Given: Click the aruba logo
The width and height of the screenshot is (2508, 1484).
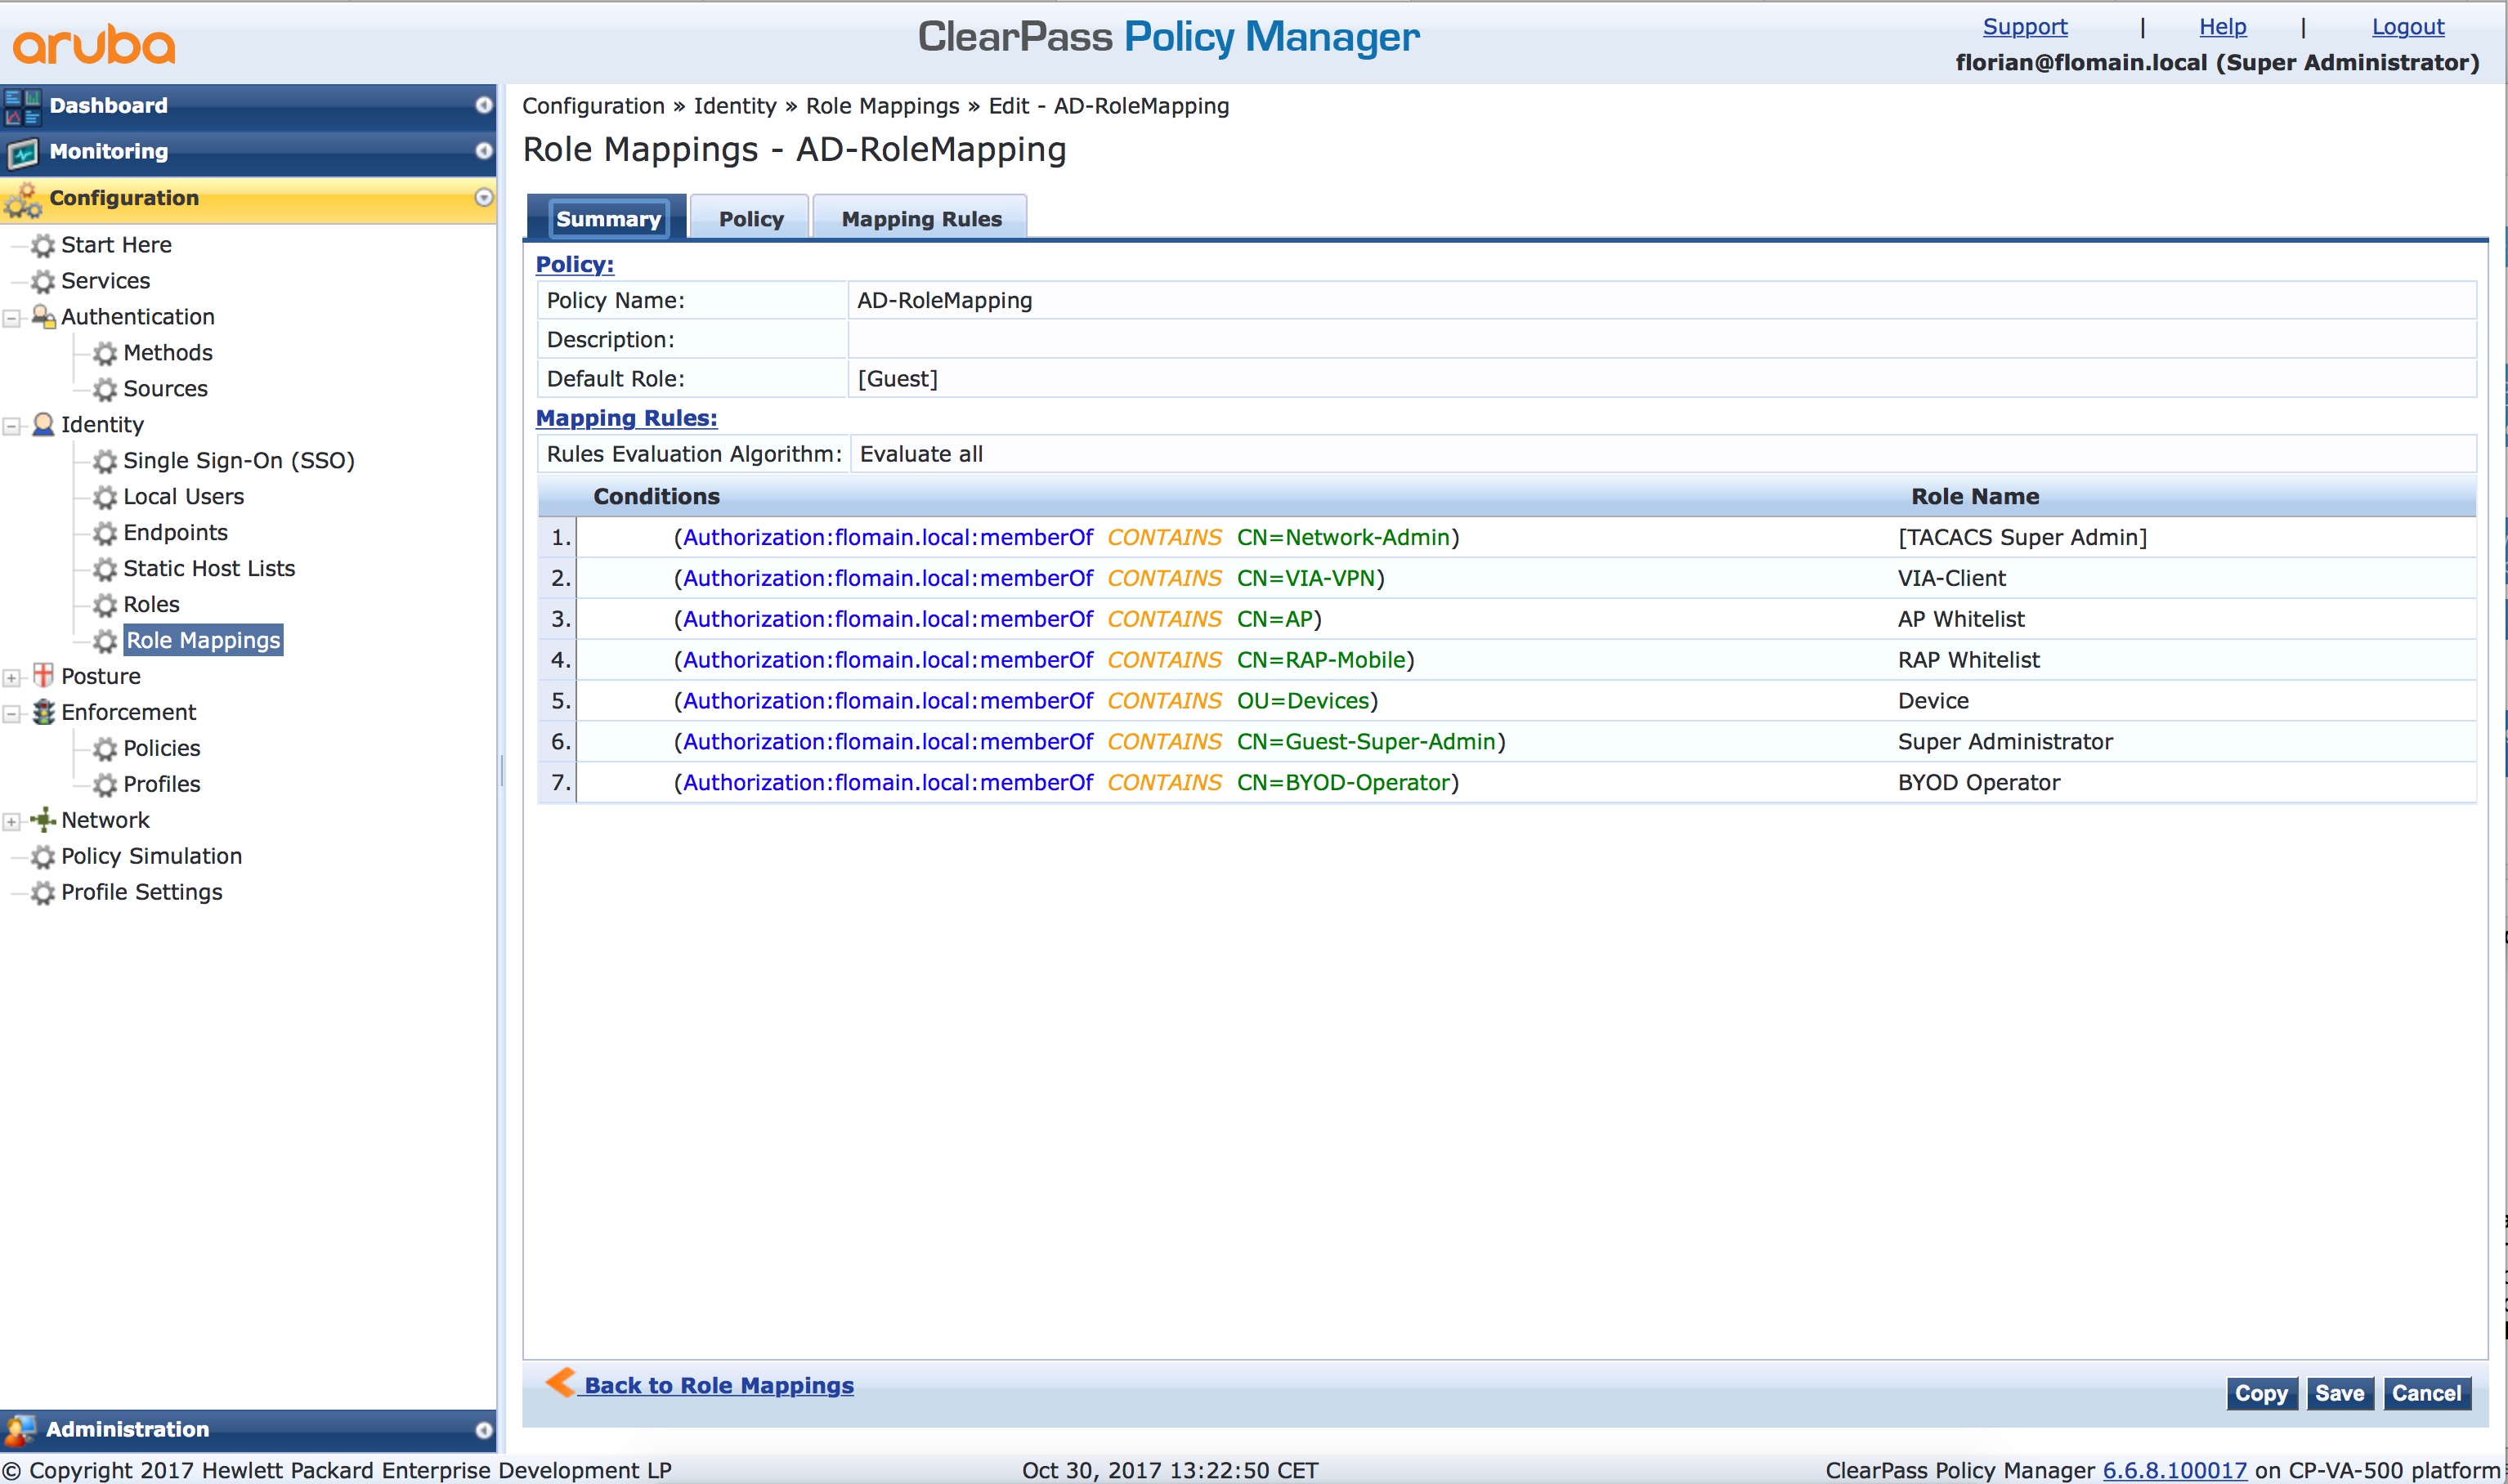Looking at the screenshot, I should pyautogui.click(x=94, y=45).
